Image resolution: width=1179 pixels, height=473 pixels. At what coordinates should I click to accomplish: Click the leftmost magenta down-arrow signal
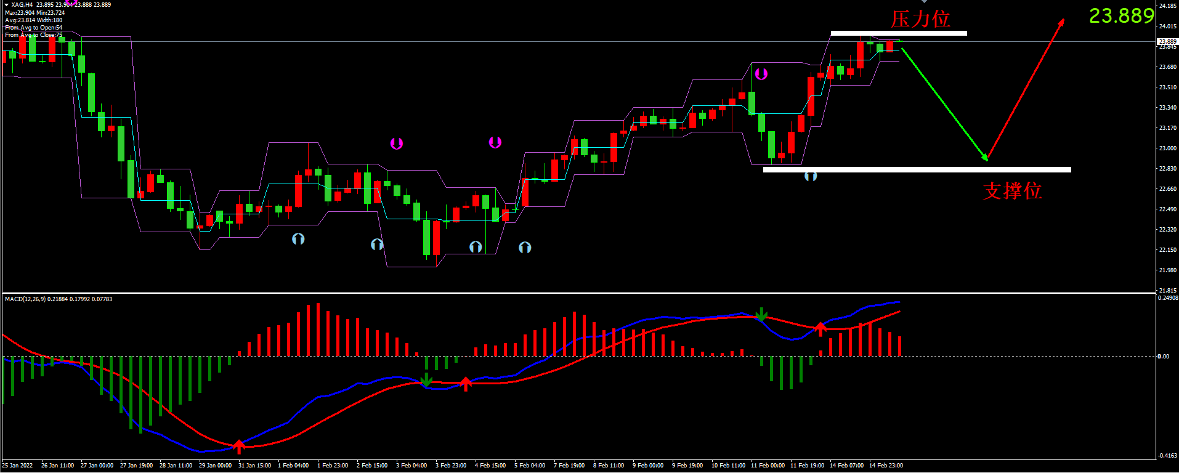397,144
